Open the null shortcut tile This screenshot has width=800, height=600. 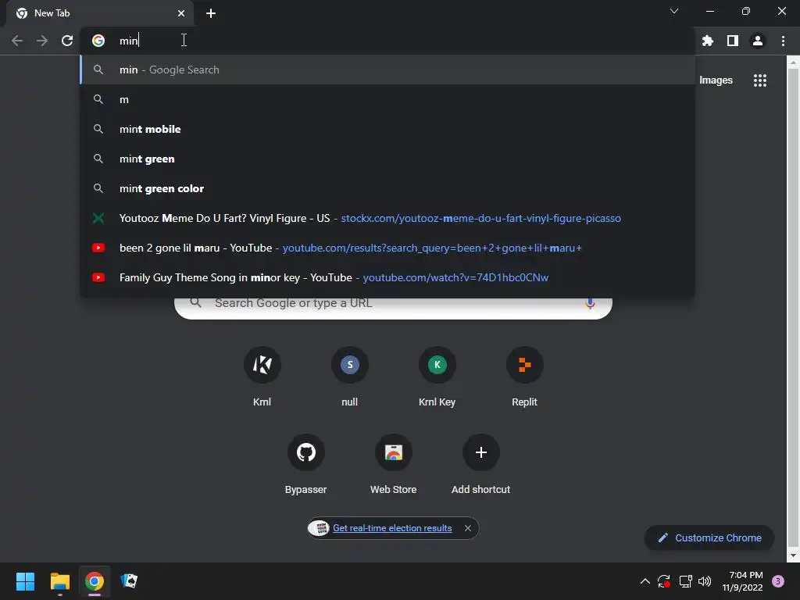pos(349,377)
